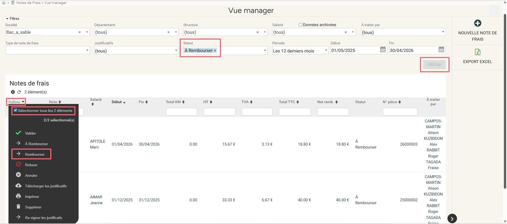The image size is (507, 224).
Task: Open the Début date calendar picker
Action: (x=383, y=50)
